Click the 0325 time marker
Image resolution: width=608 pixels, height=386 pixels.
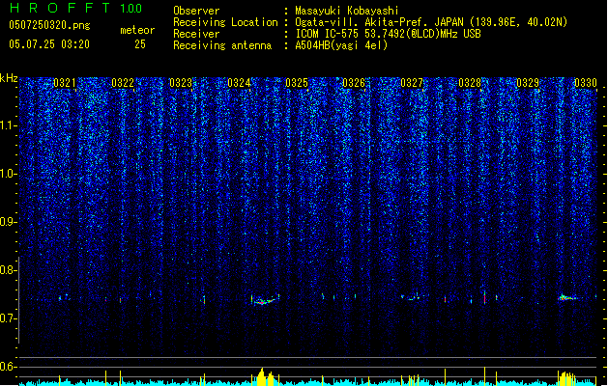click(297, 83)
